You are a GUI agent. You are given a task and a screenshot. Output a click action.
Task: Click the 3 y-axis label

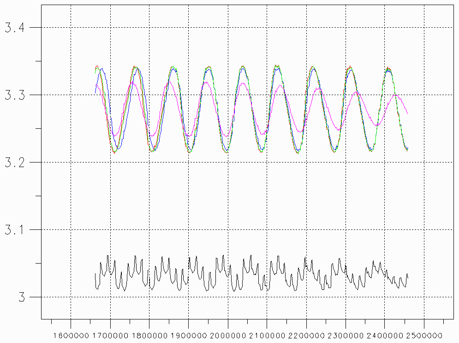(x=22, y=297)
